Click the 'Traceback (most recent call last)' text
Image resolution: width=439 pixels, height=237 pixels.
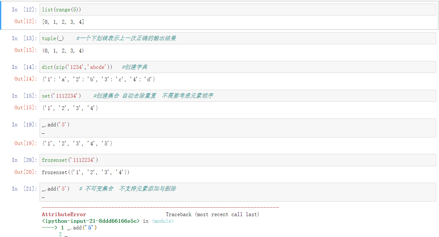(212, 215)
